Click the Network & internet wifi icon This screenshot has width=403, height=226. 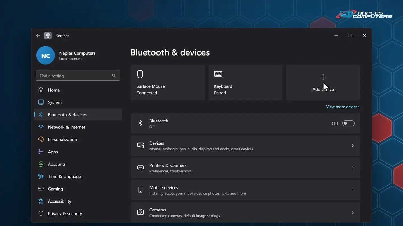pos(41,127)
